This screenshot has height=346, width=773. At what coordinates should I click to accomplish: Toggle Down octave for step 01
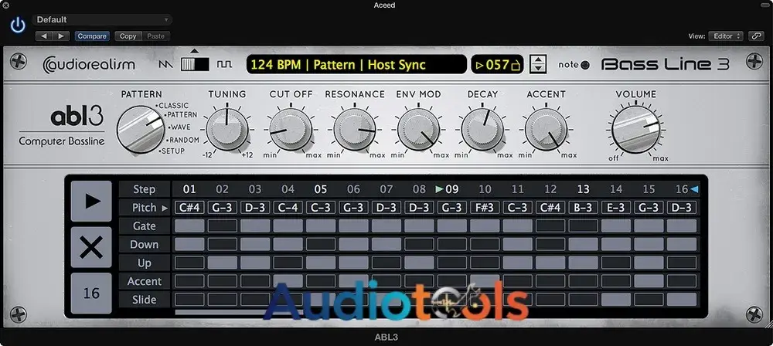click(x=189, y=245)
